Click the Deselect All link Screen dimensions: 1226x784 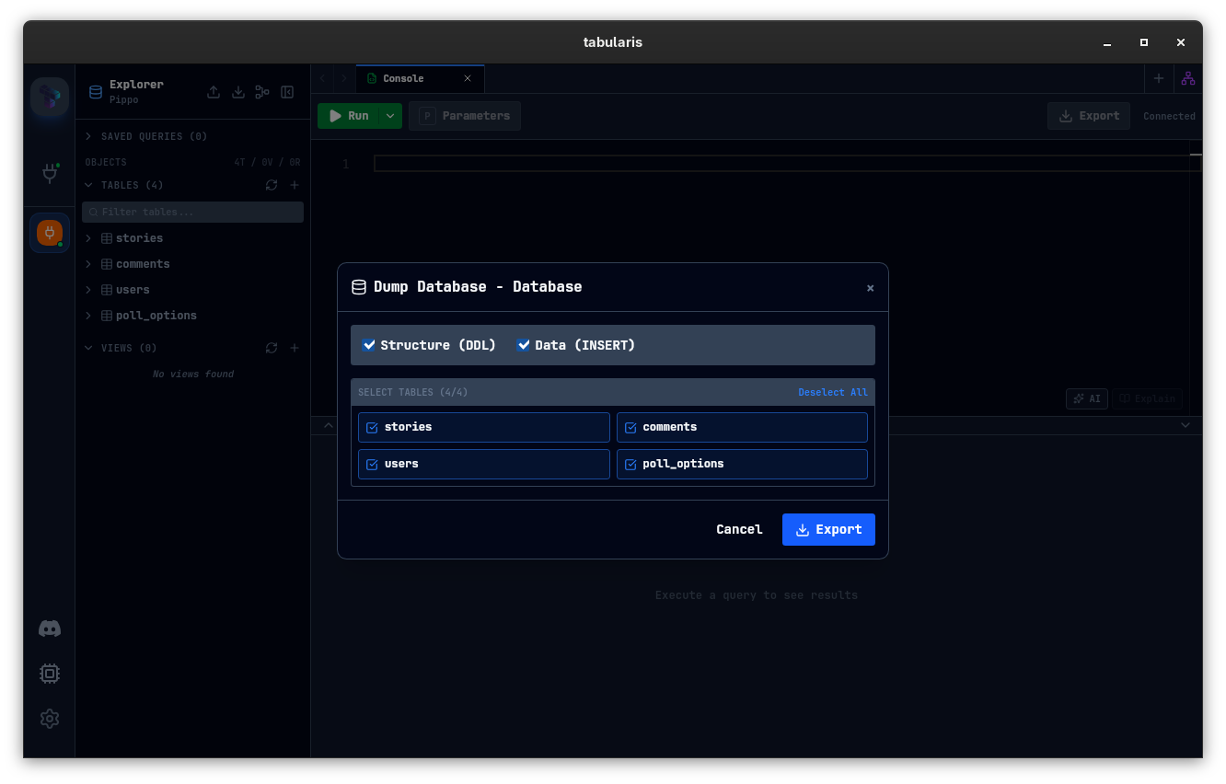(x=832, y=392)
